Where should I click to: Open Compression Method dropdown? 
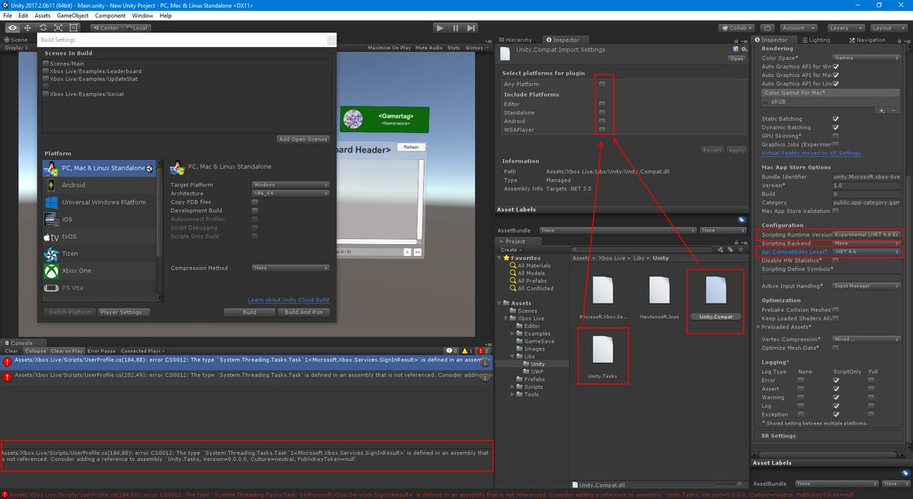290,268
